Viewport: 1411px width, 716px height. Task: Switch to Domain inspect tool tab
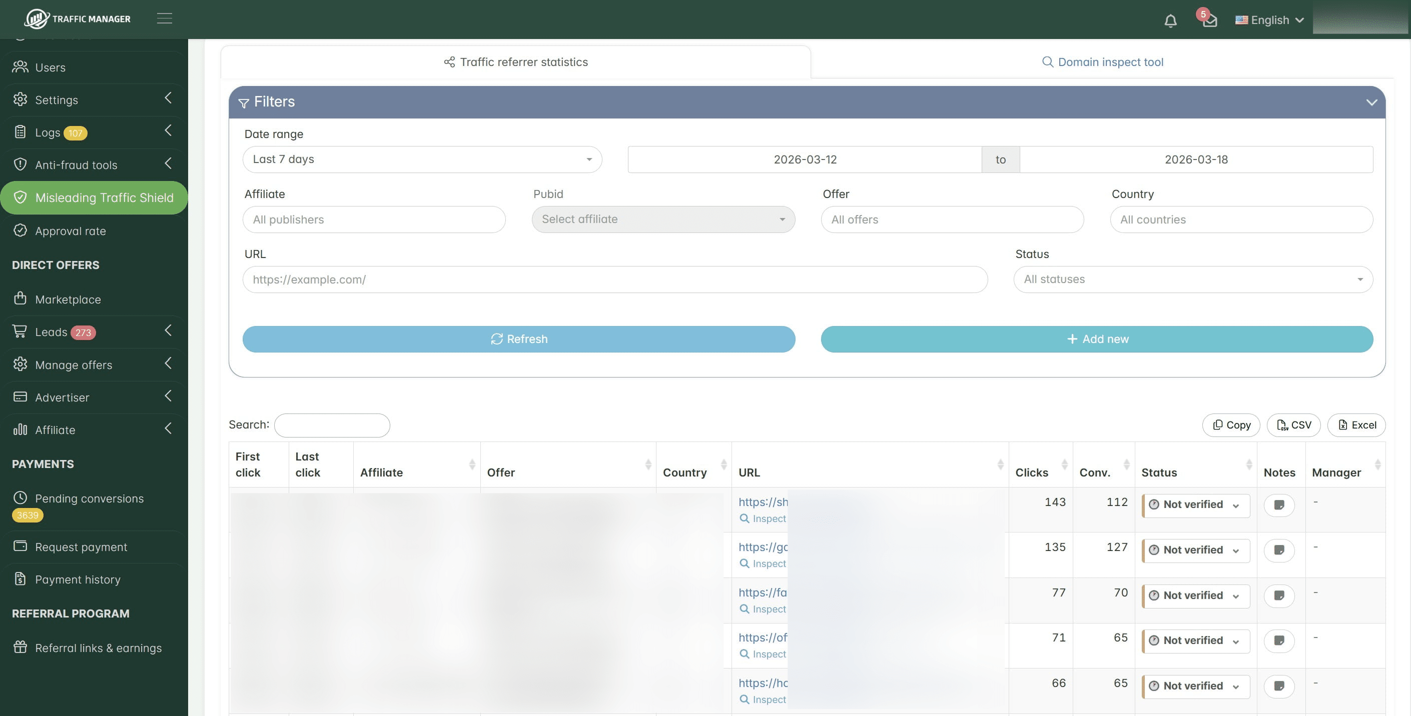tap(1102, 62)
